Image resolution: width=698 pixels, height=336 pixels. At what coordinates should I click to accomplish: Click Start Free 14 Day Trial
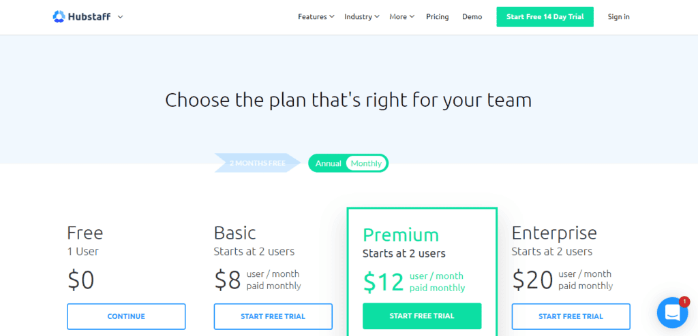[x=545, y=17]
